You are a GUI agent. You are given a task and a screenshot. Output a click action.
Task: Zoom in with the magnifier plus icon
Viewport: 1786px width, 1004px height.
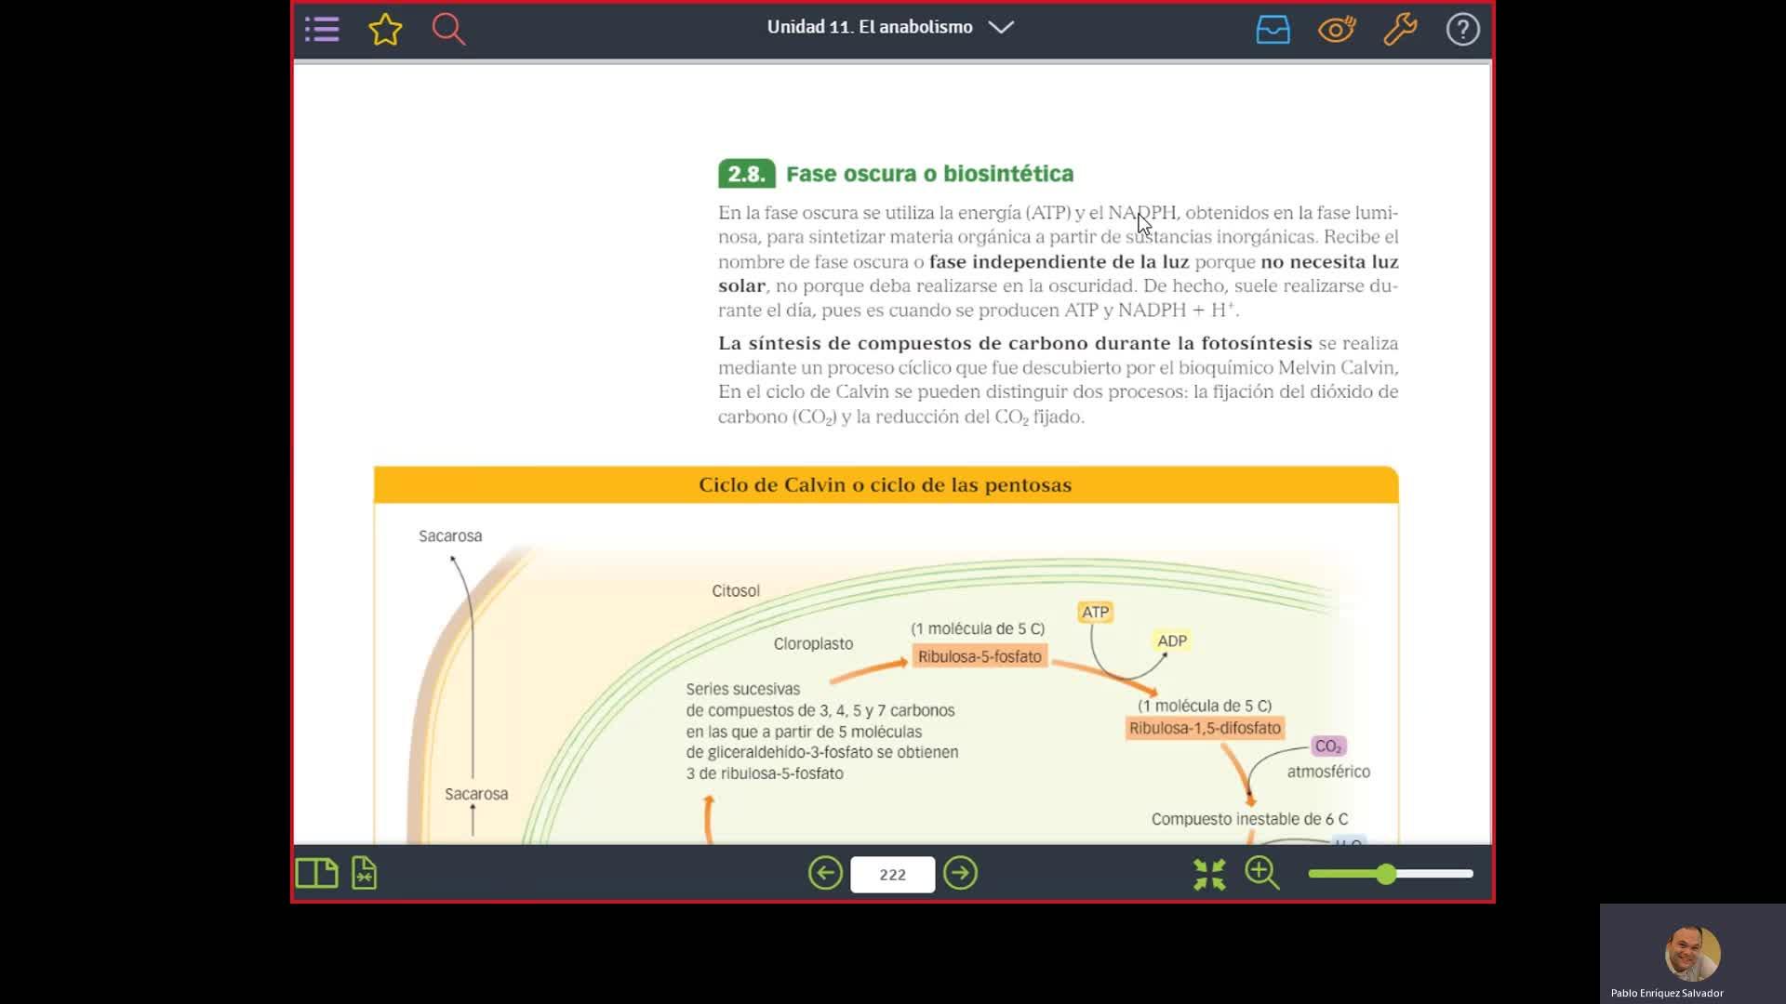(x=1262, y=873)
